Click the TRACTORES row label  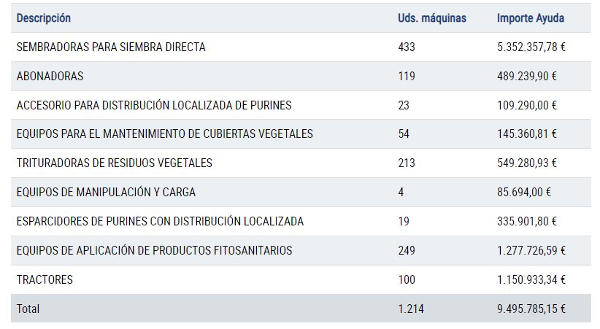pos(45,279)
